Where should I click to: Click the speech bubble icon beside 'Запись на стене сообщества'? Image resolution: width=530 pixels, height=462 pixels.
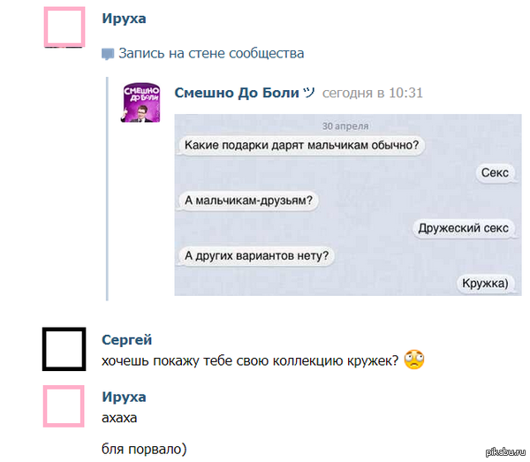[x=108, y=54]
